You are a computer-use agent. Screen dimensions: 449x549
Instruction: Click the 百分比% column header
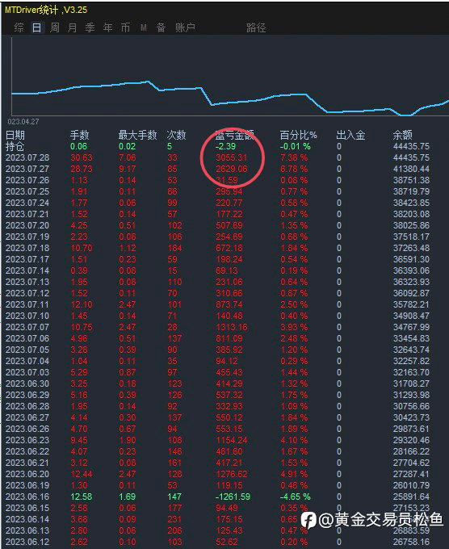299,135
